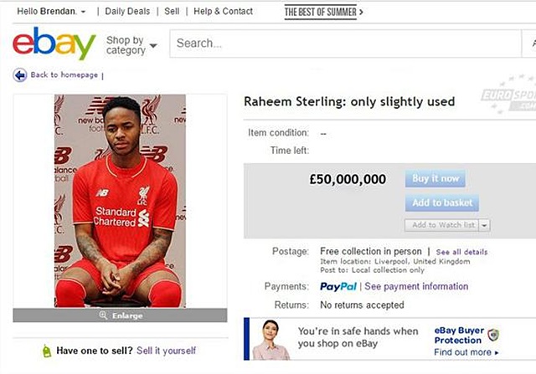Click the Enlarge magnifier icon
The image size is (536, 374).
pos(103,315)
